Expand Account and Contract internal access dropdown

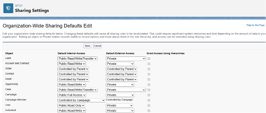tap(72, 64)
